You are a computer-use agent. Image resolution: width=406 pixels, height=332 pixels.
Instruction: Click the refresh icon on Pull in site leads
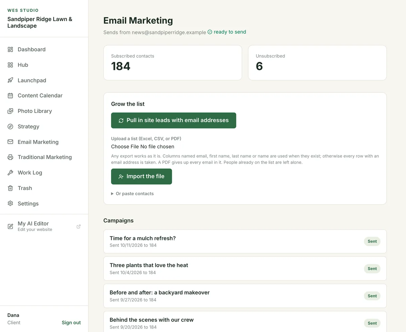point(121,121)
